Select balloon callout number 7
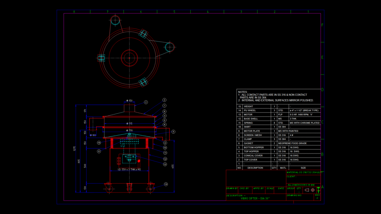The height and width of the screenshot is (214, 381). tap(164, 106)
